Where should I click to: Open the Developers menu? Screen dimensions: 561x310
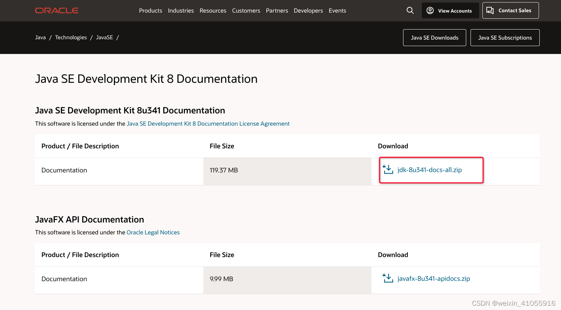tap(308, 11)
